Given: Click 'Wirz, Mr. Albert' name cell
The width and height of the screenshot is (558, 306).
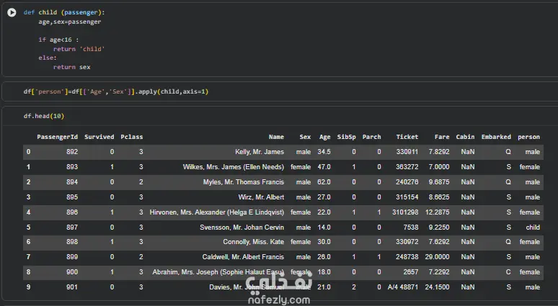Looking at the screenshot, I should (261, 197).
